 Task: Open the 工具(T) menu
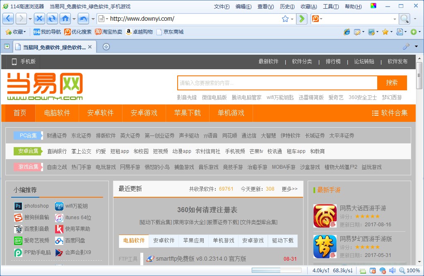(x=330, y=7)
